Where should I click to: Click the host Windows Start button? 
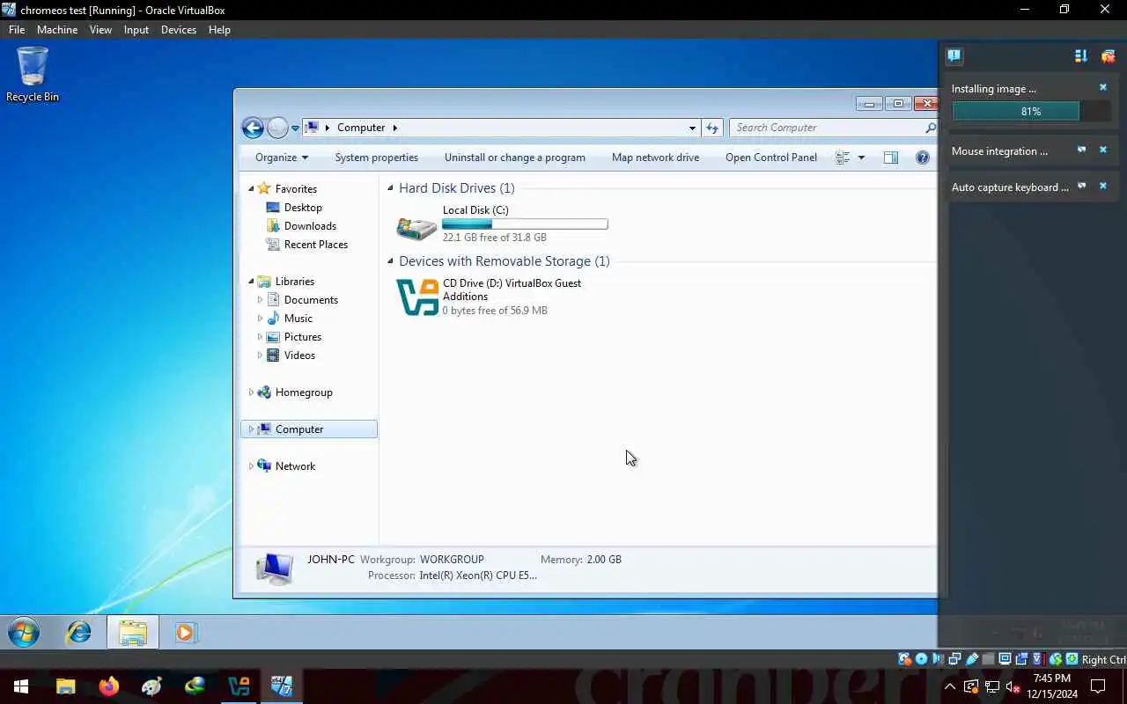tap(21, 686)
